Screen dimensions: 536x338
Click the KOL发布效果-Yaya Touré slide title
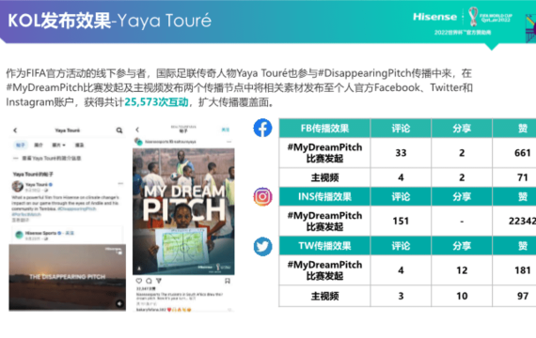109,21
